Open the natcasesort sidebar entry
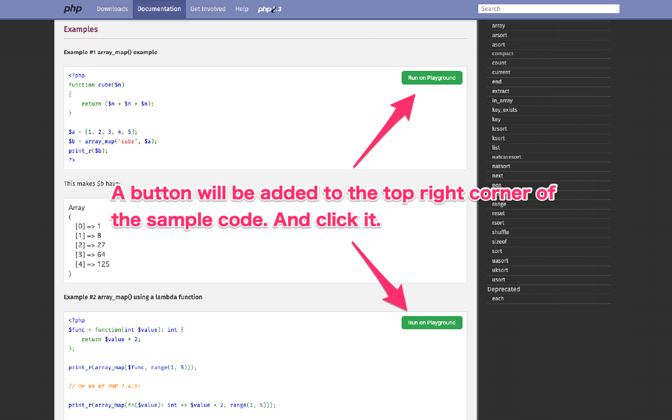This screenshot has width=672, height=420. 506,156
